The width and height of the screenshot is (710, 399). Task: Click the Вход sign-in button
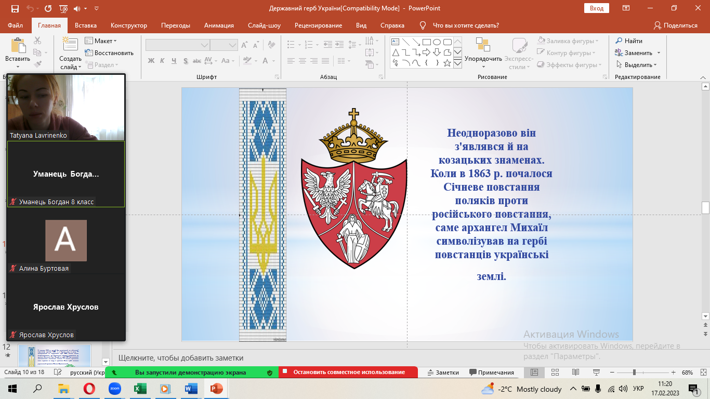point(597,8)
